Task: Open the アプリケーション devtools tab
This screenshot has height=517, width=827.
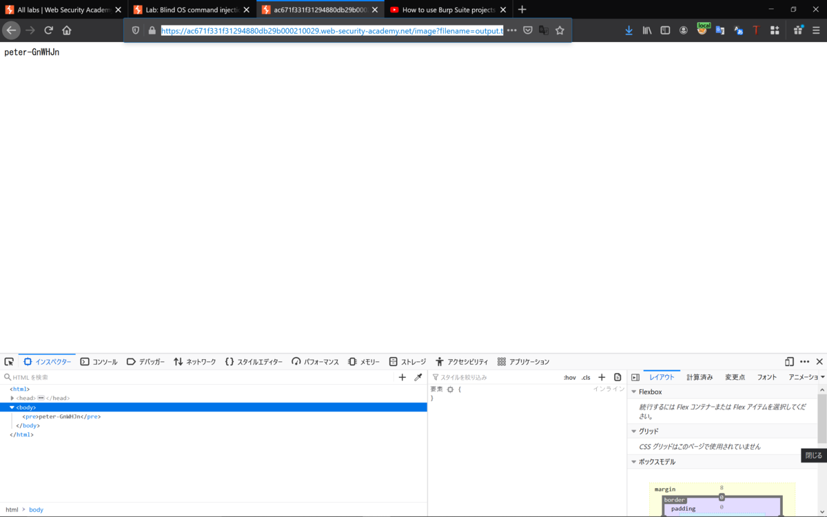Action: [523, 362]
